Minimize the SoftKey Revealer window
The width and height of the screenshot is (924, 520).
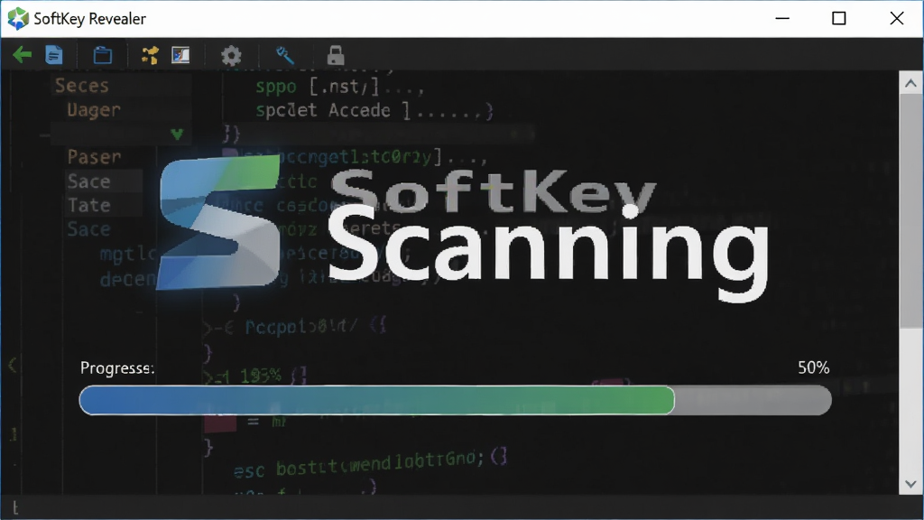click(x=782, y=18)
